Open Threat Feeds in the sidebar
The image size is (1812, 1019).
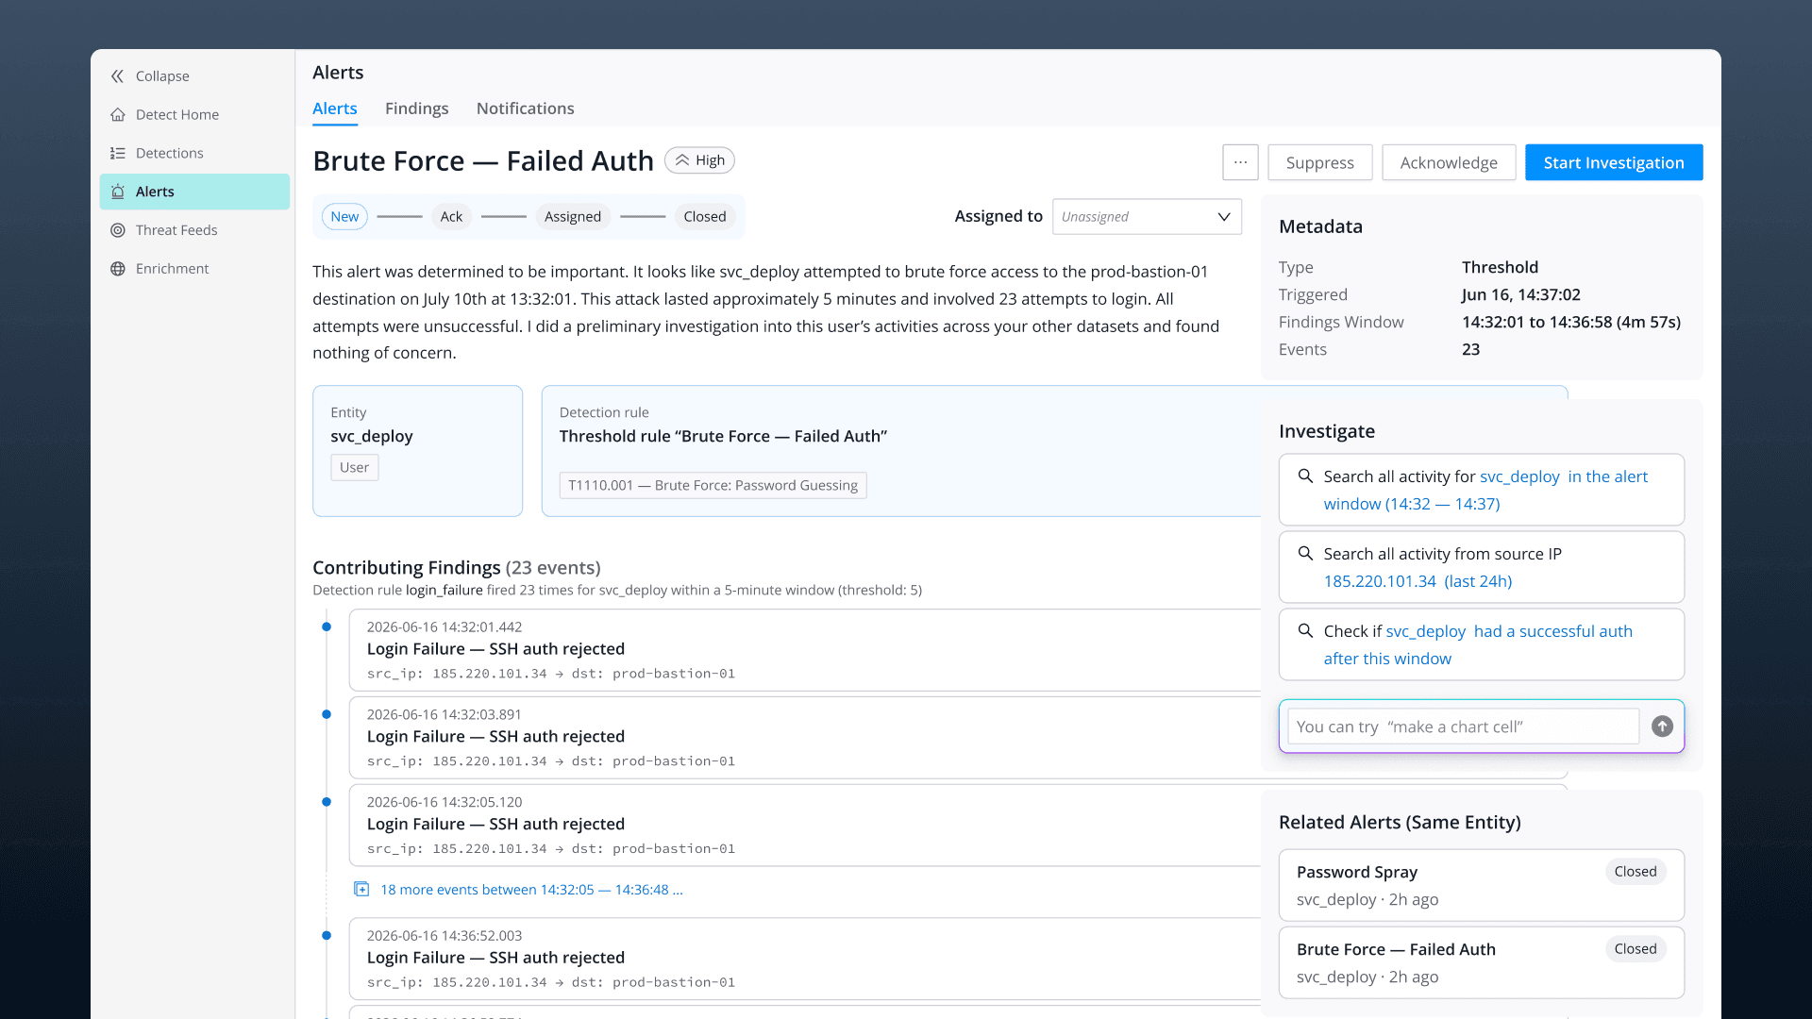click(x=194, y=230)
